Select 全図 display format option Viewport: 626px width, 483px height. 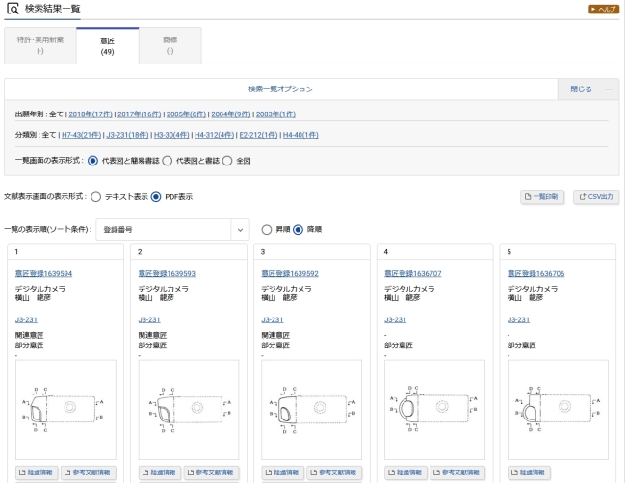coord(228,161)
